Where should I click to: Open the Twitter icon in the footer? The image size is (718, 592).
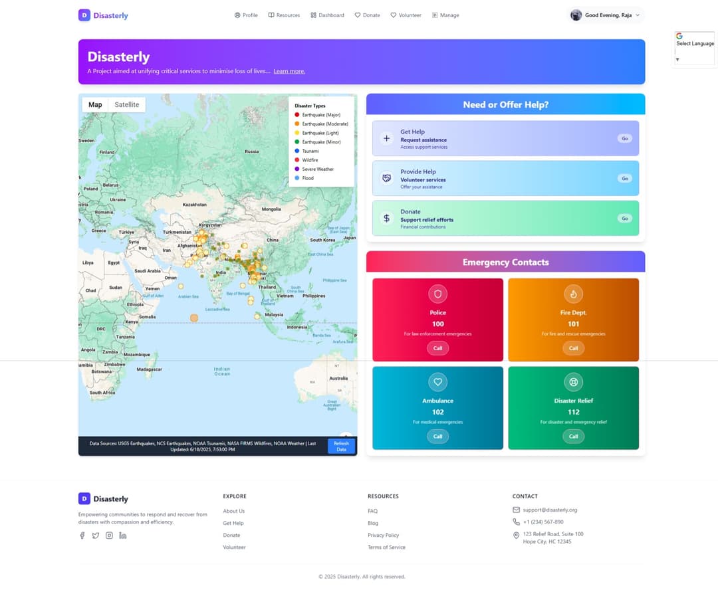[x=96, y=535]
